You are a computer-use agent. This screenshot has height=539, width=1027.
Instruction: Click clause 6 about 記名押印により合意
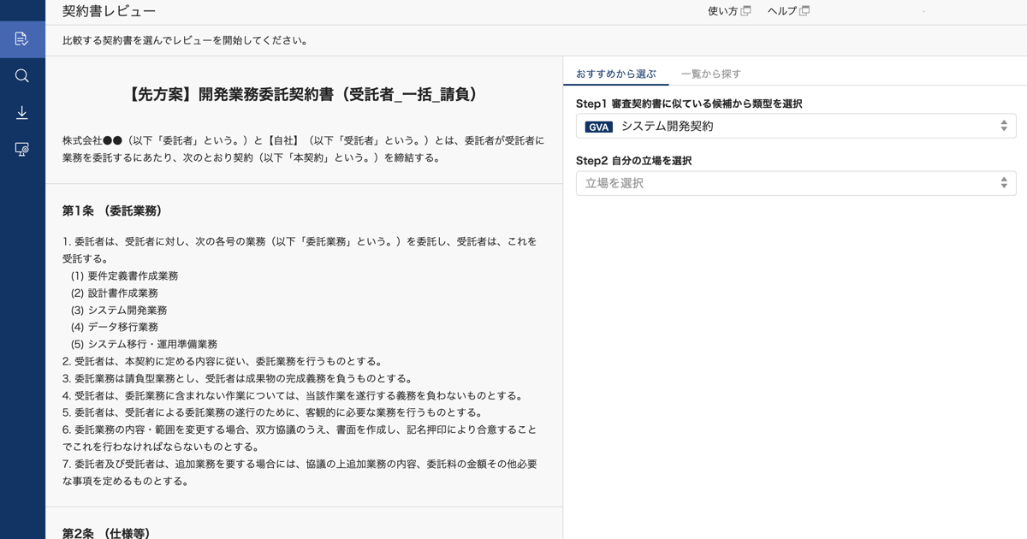point(300,438)
